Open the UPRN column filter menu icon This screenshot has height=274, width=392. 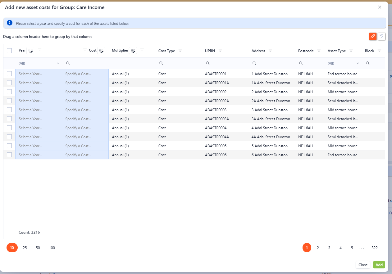pos(220,51)
